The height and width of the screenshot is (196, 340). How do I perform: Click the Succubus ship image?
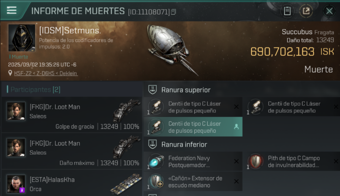point(171,50)
